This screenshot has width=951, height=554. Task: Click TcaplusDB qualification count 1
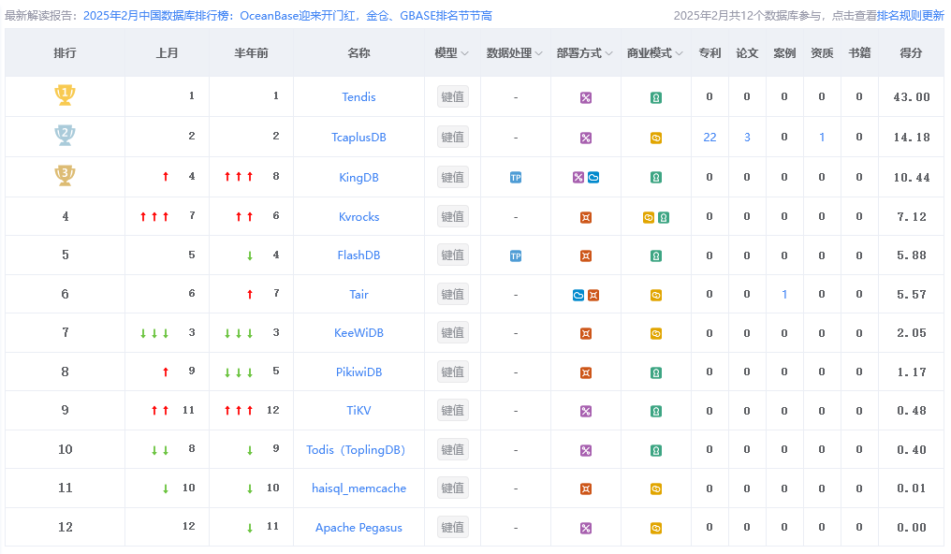click(822, 138)
